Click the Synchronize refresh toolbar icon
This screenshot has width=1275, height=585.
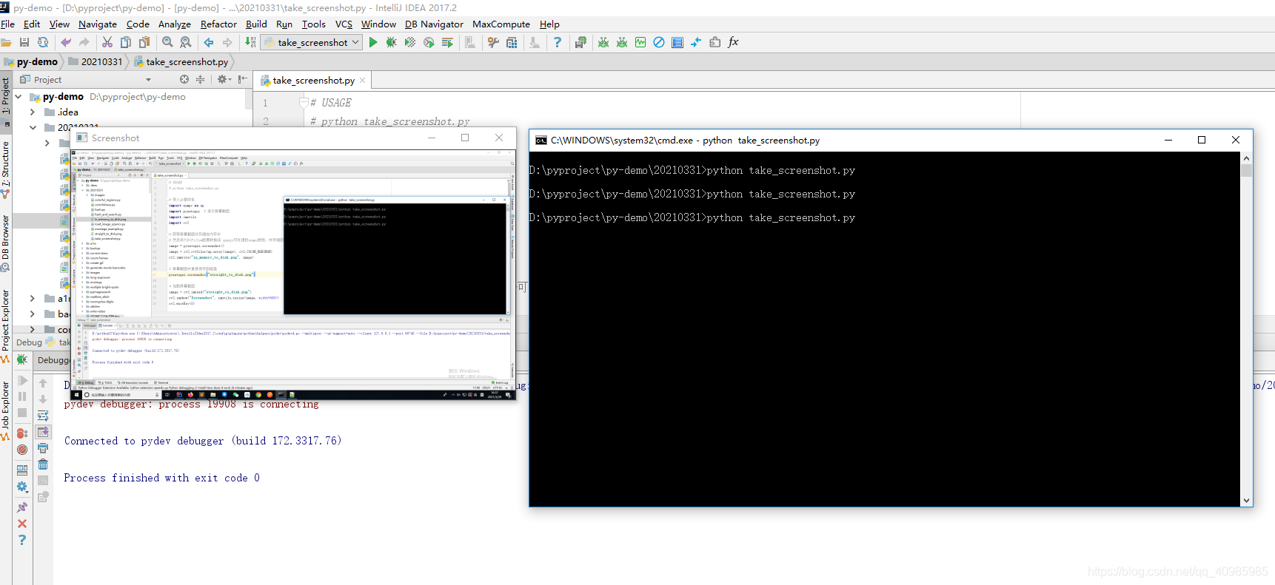[x=43, y=42]
